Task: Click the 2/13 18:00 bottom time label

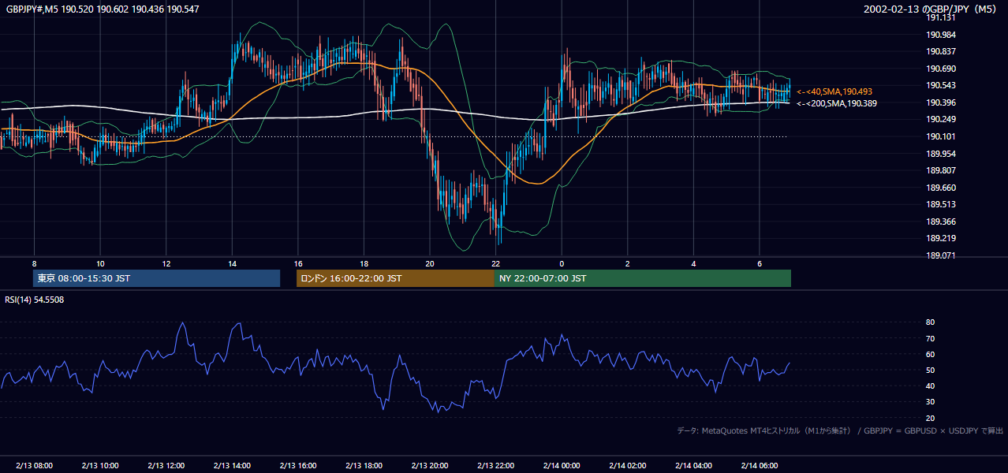Action: click(x=364, y=466)
